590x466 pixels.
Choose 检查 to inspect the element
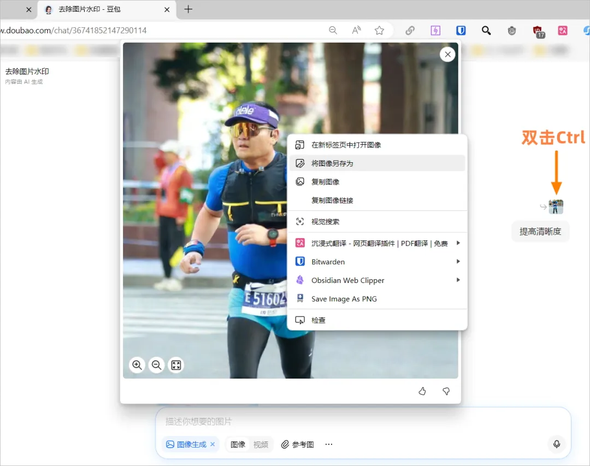pyautogui.click(x=377, y=320)
